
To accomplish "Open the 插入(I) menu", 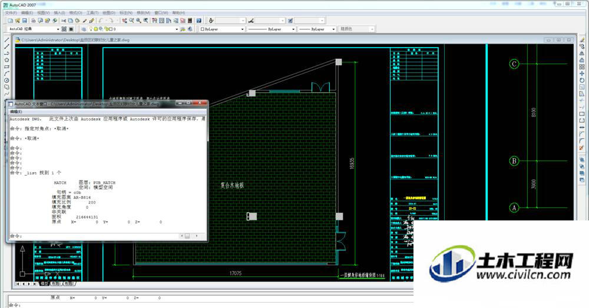I will click(59, 13).
